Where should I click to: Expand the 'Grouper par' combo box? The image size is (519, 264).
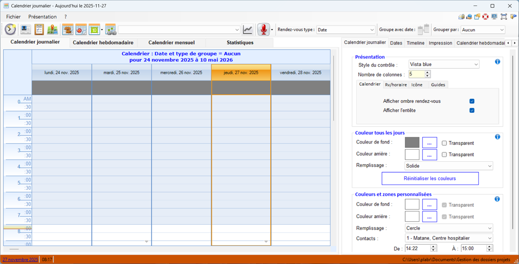482,30
